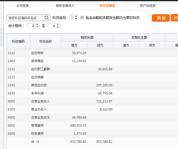Image resolution: width=178 pixels, height=149 pixels.
Task: Toggle 包含余额和本期发生额均为零的科目 checkbox
Action: point(82,18)
